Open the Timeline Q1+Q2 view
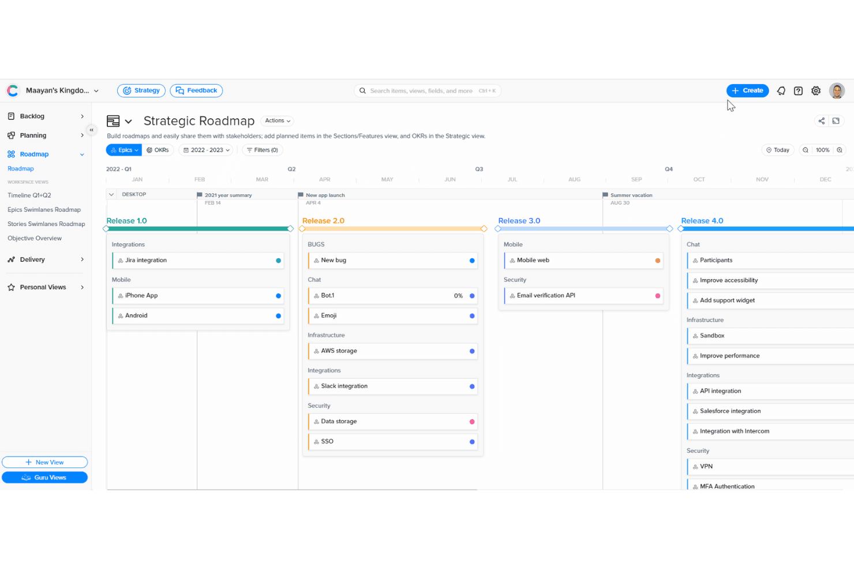854x569 pixels. (29, 195)
